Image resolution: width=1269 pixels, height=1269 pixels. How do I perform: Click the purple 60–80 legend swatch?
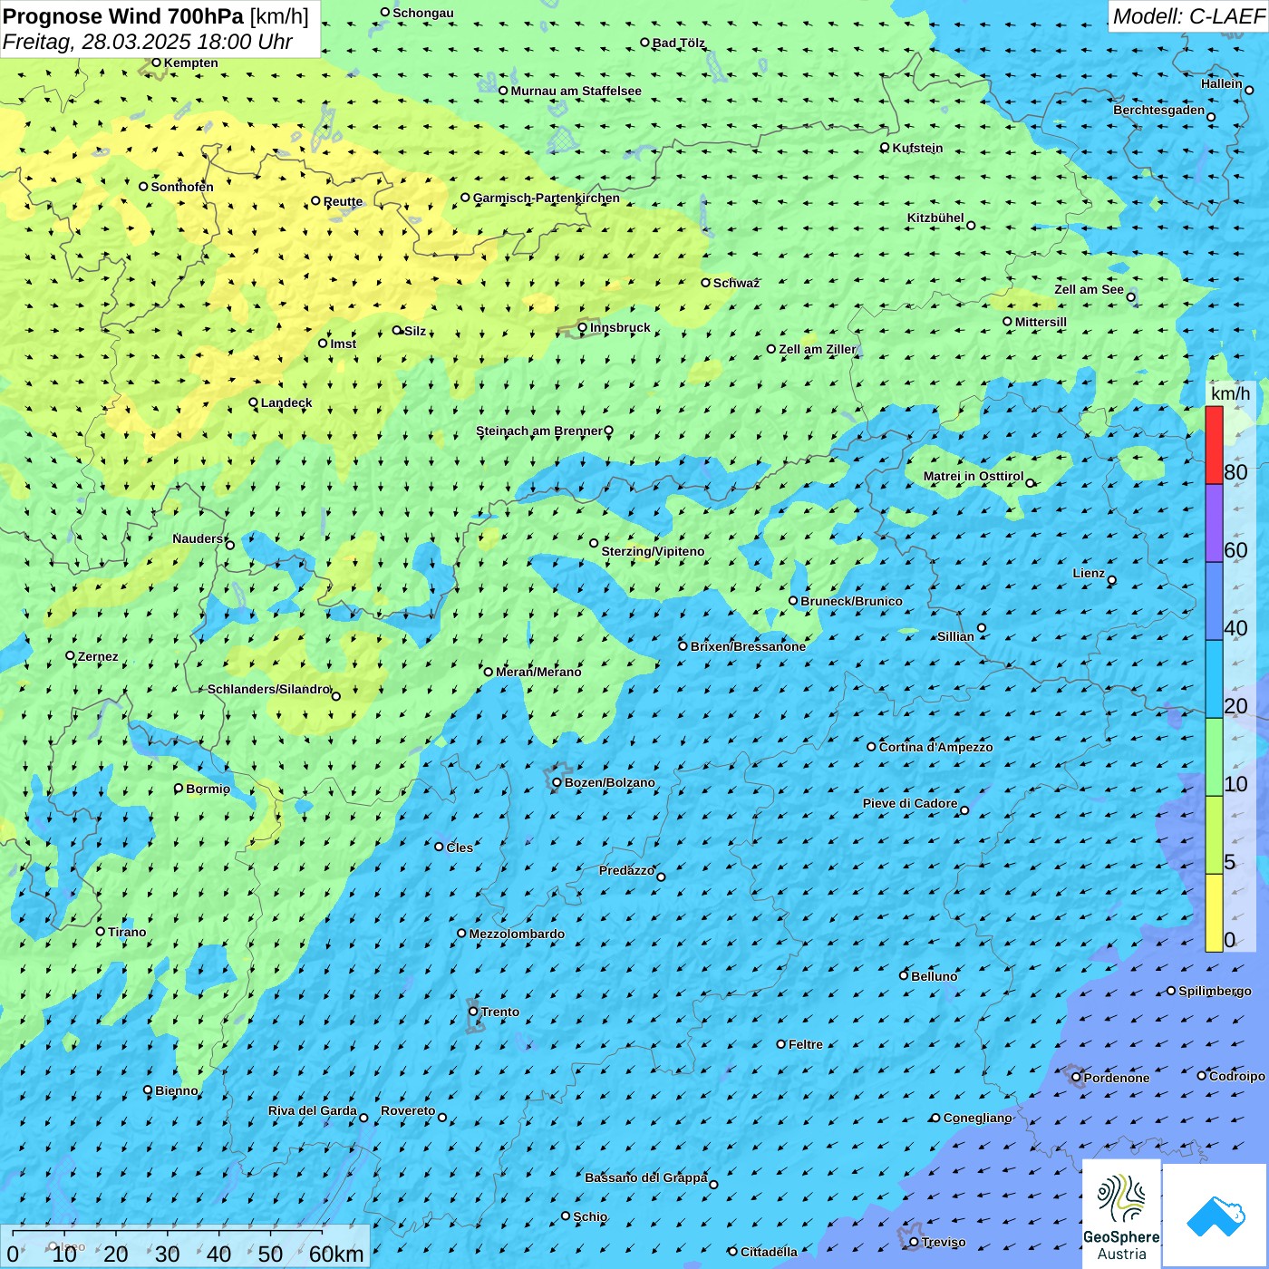tap(1214, 523)
